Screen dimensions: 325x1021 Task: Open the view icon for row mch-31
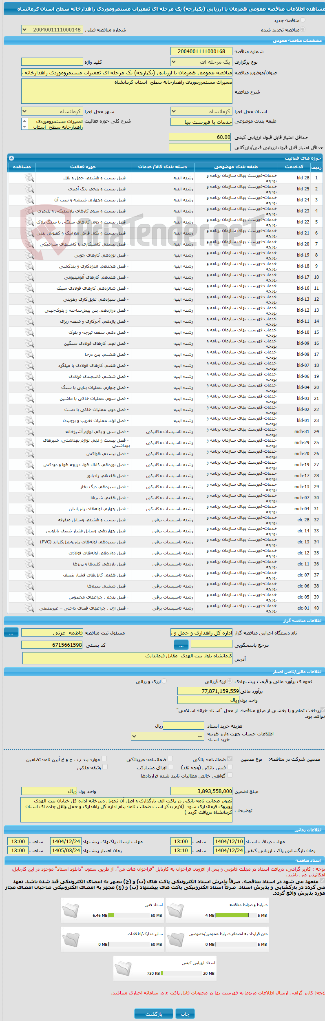29,431
